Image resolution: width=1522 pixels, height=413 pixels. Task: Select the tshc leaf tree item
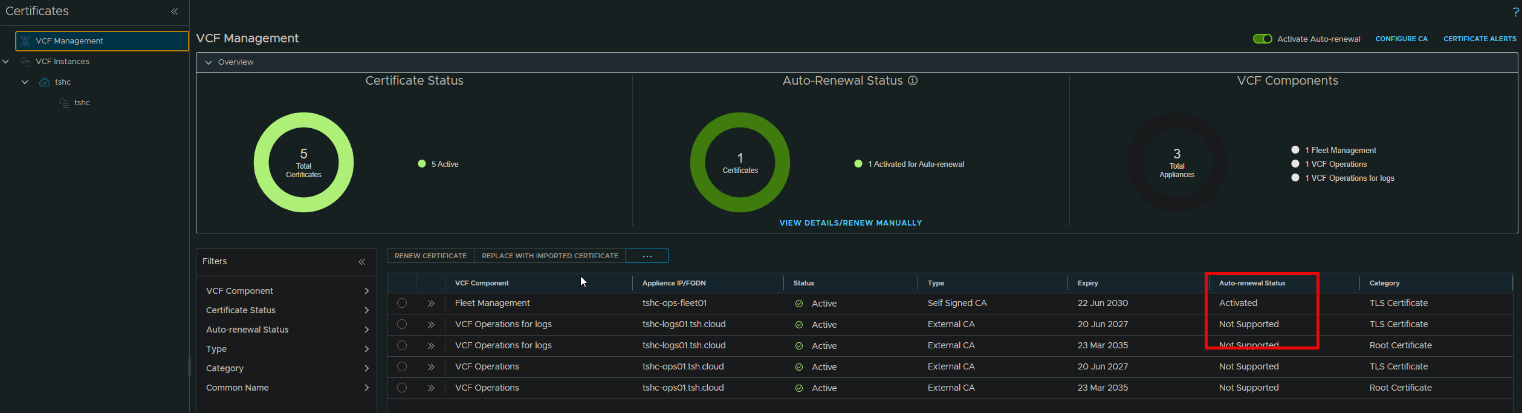point(82,103)
